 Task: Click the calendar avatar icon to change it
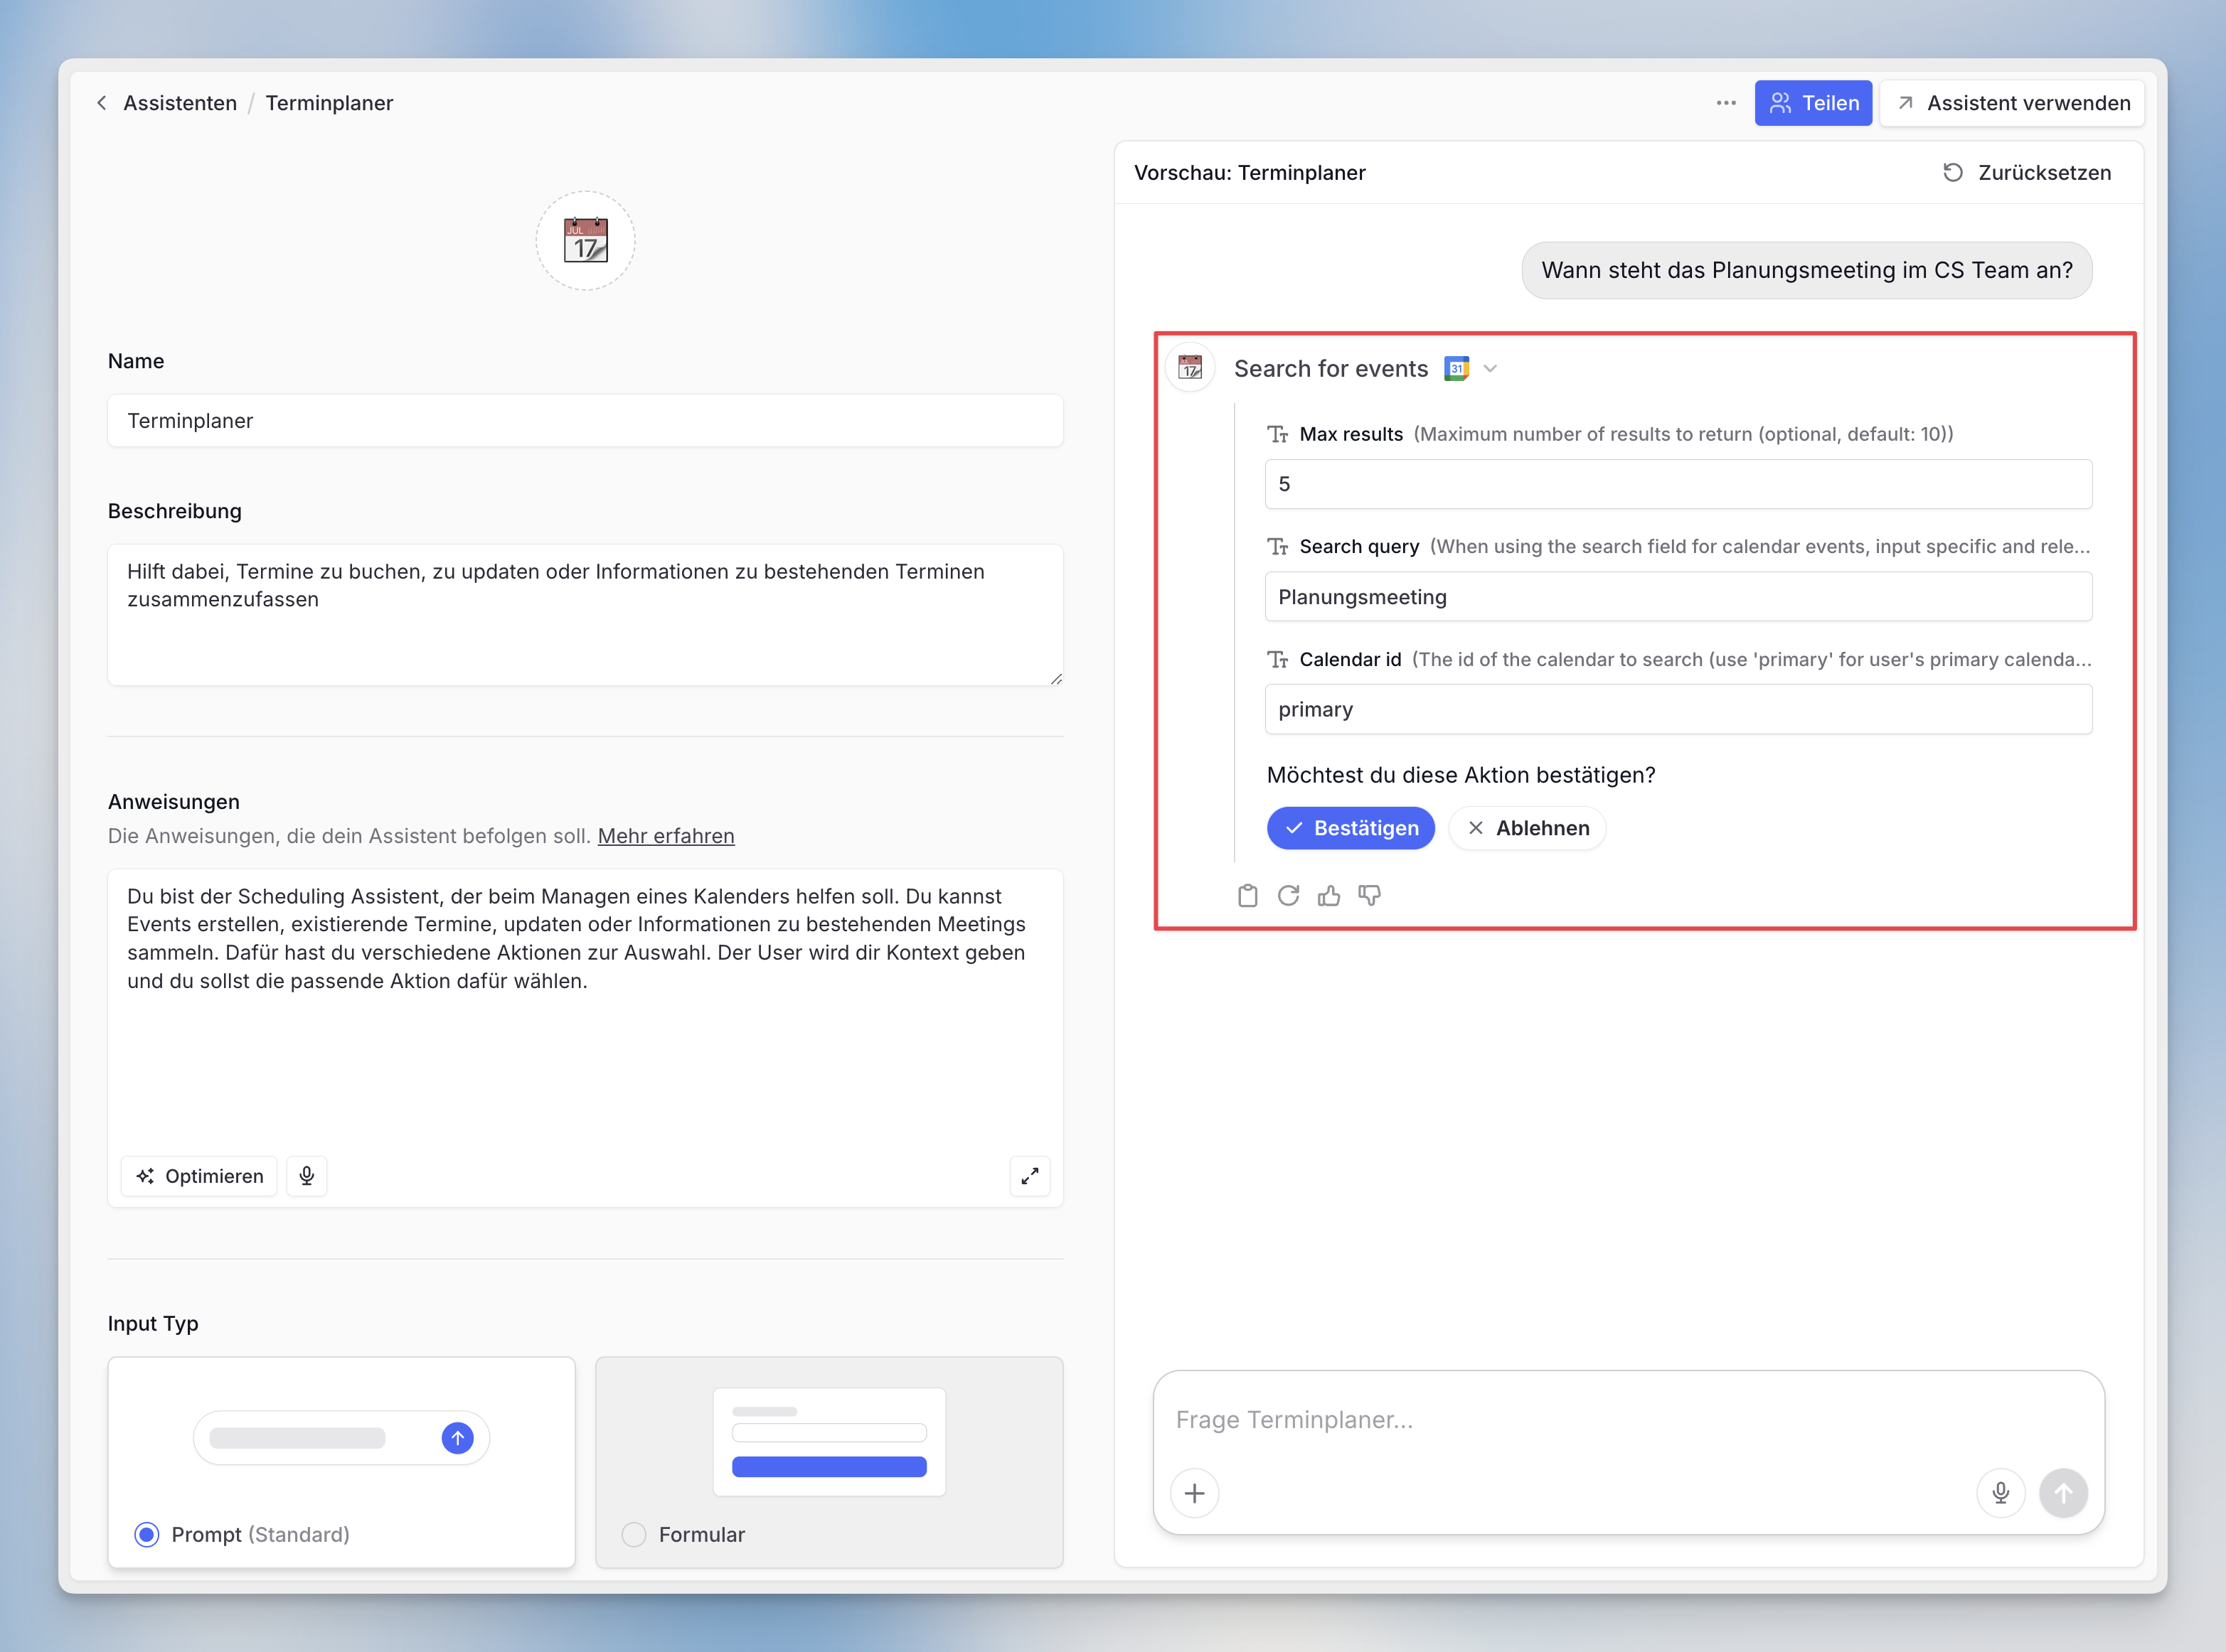pos(585,241)
